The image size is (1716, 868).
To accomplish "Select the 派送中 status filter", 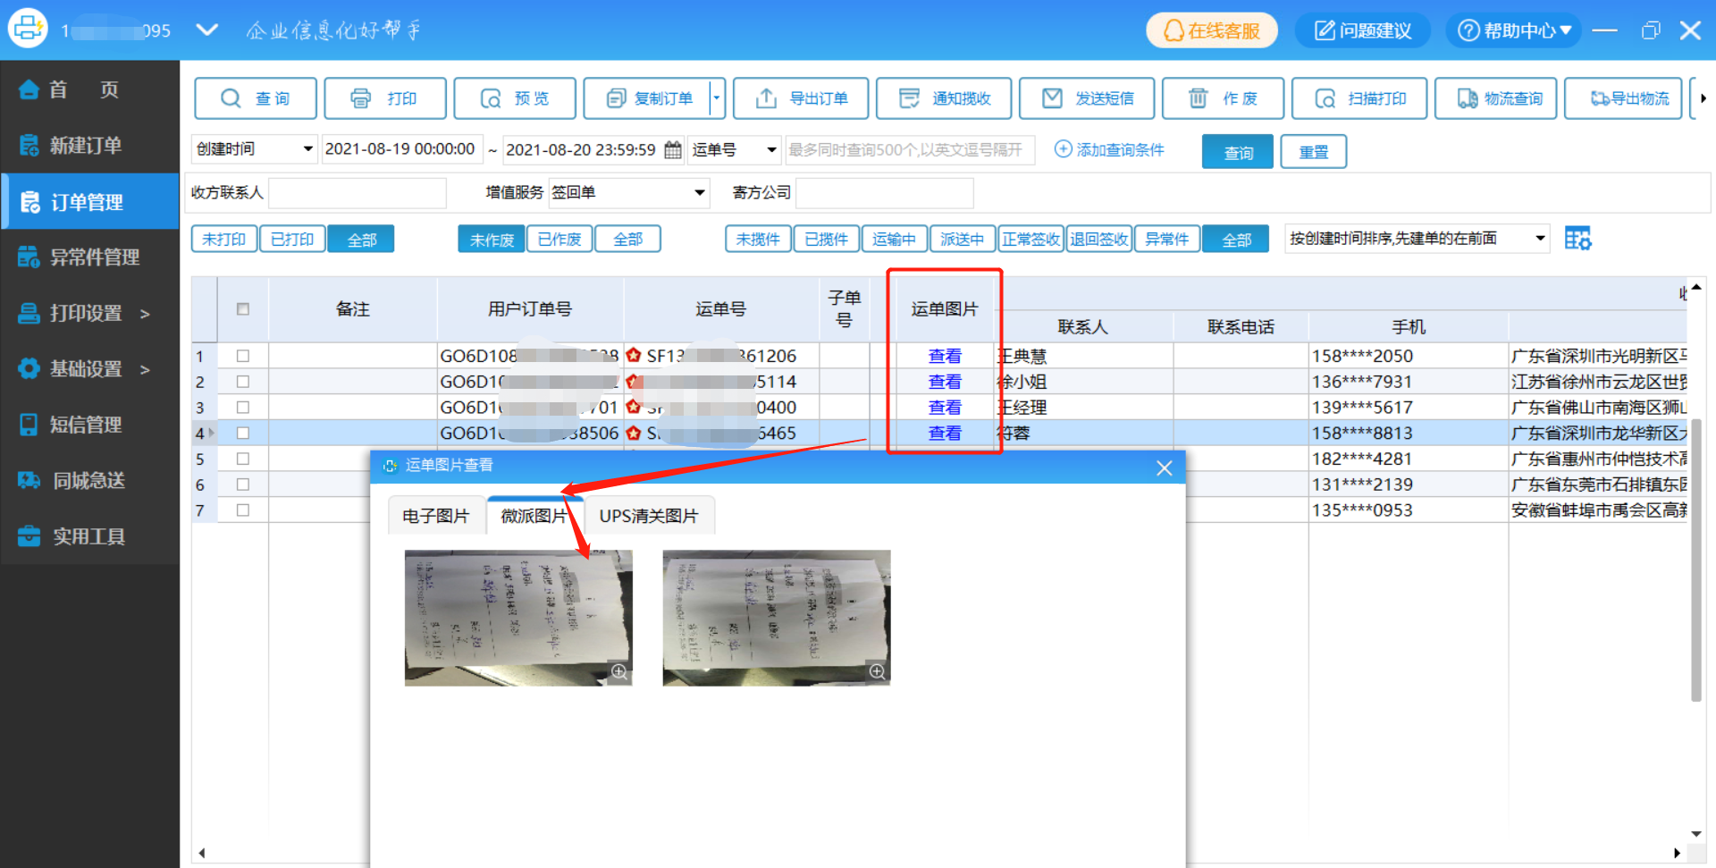I will coord(963,240).
